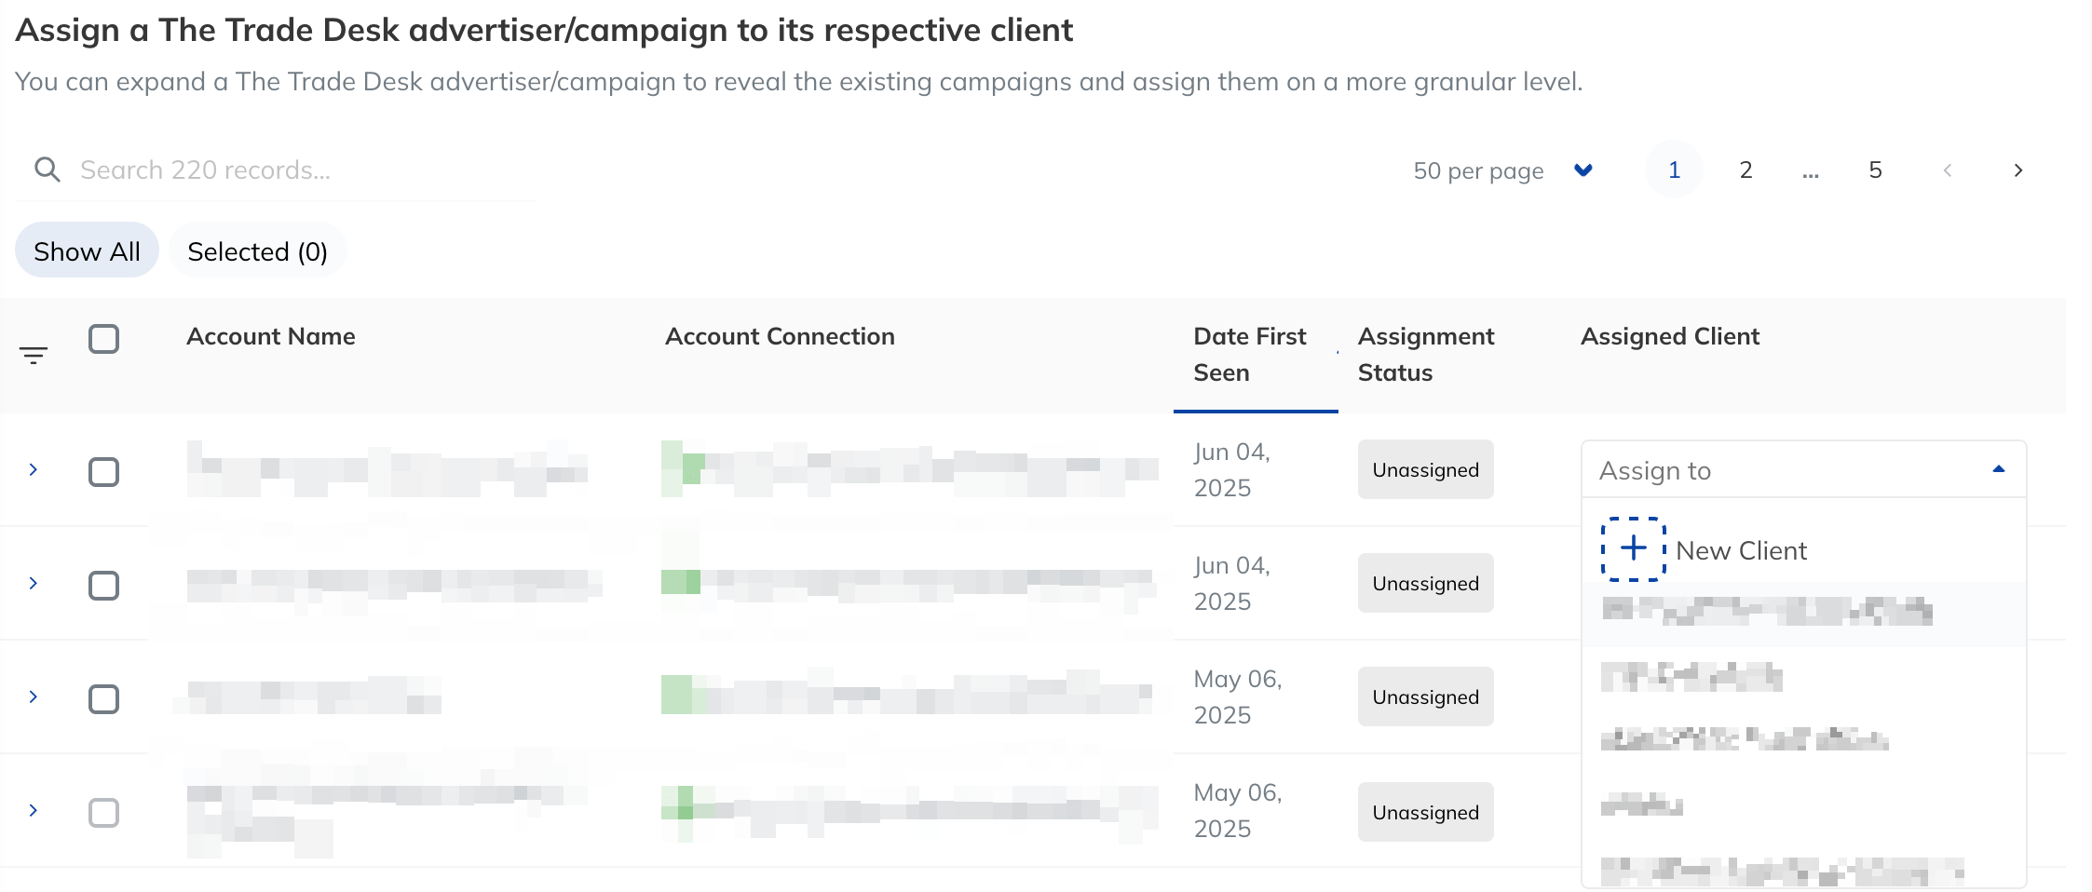Click the chevron on the 50 per page selector
The width and height of the screenshot is (2092, 892).
click(1583, 170)
